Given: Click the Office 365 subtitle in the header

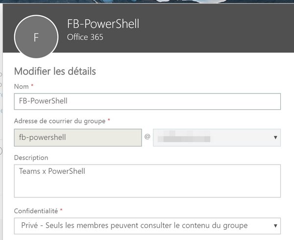Looking at the screenshot, I should click(x=85, y=37).
